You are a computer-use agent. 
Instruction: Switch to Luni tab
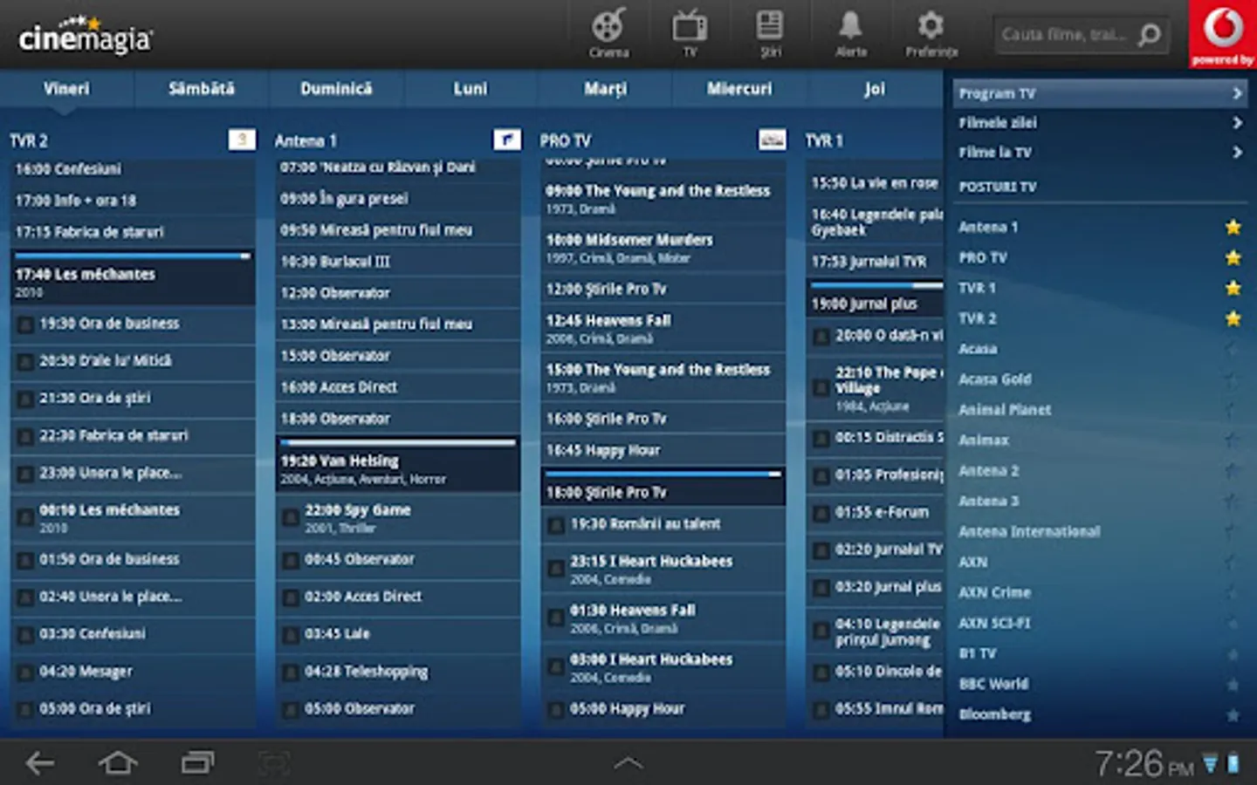tap(471, 88)
